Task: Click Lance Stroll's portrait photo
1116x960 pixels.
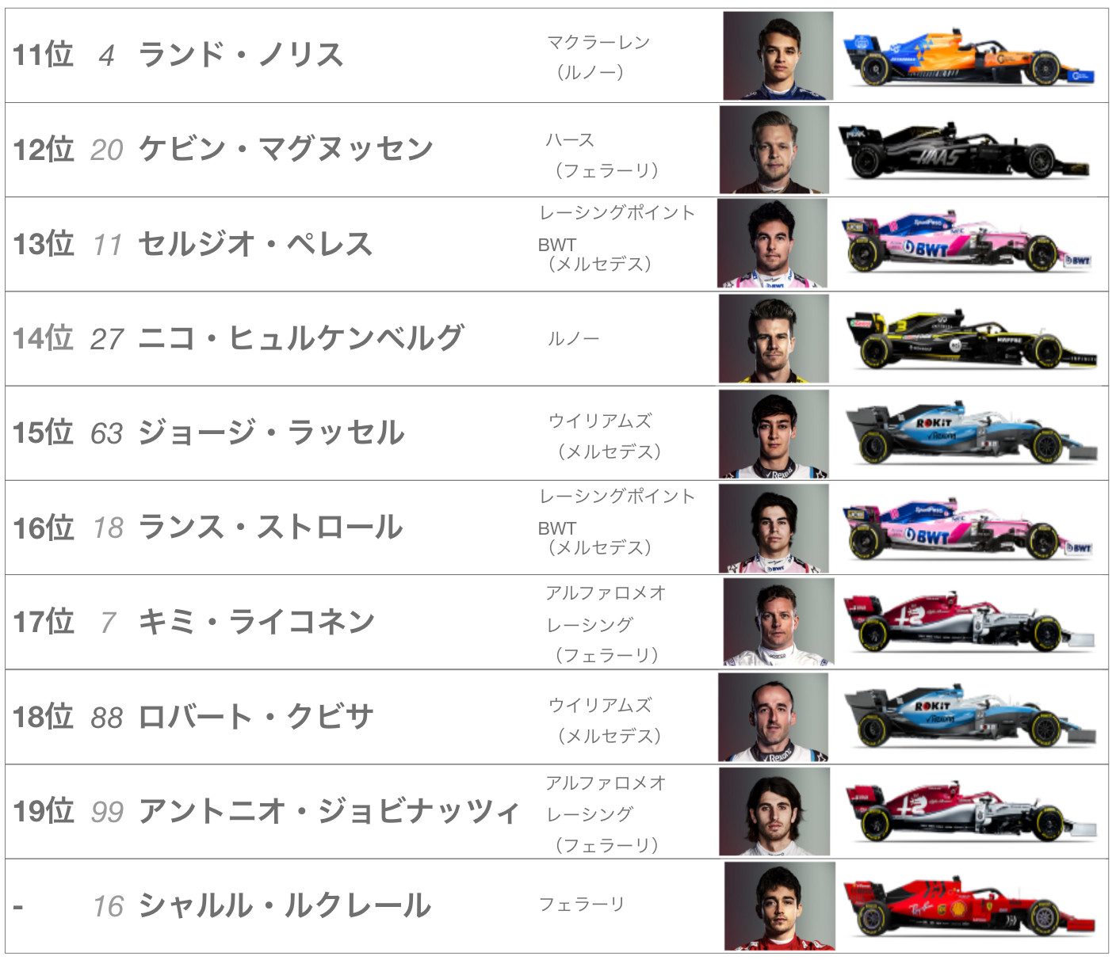Action: tap(774, 528)
